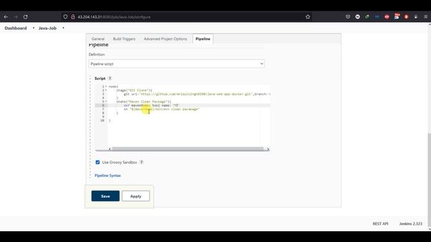The height and width of the screenshot is (242, 431).
Task: Click the red shield extension icon
Action: [x=406, y=17]
